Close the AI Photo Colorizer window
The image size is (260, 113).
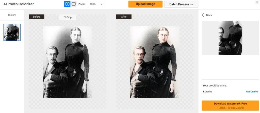(x=257, y=2)
